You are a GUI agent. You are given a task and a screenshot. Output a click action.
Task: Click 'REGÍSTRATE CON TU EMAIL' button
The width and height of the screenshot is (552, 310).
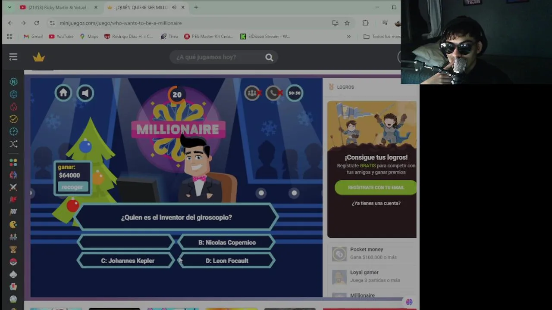376,188
